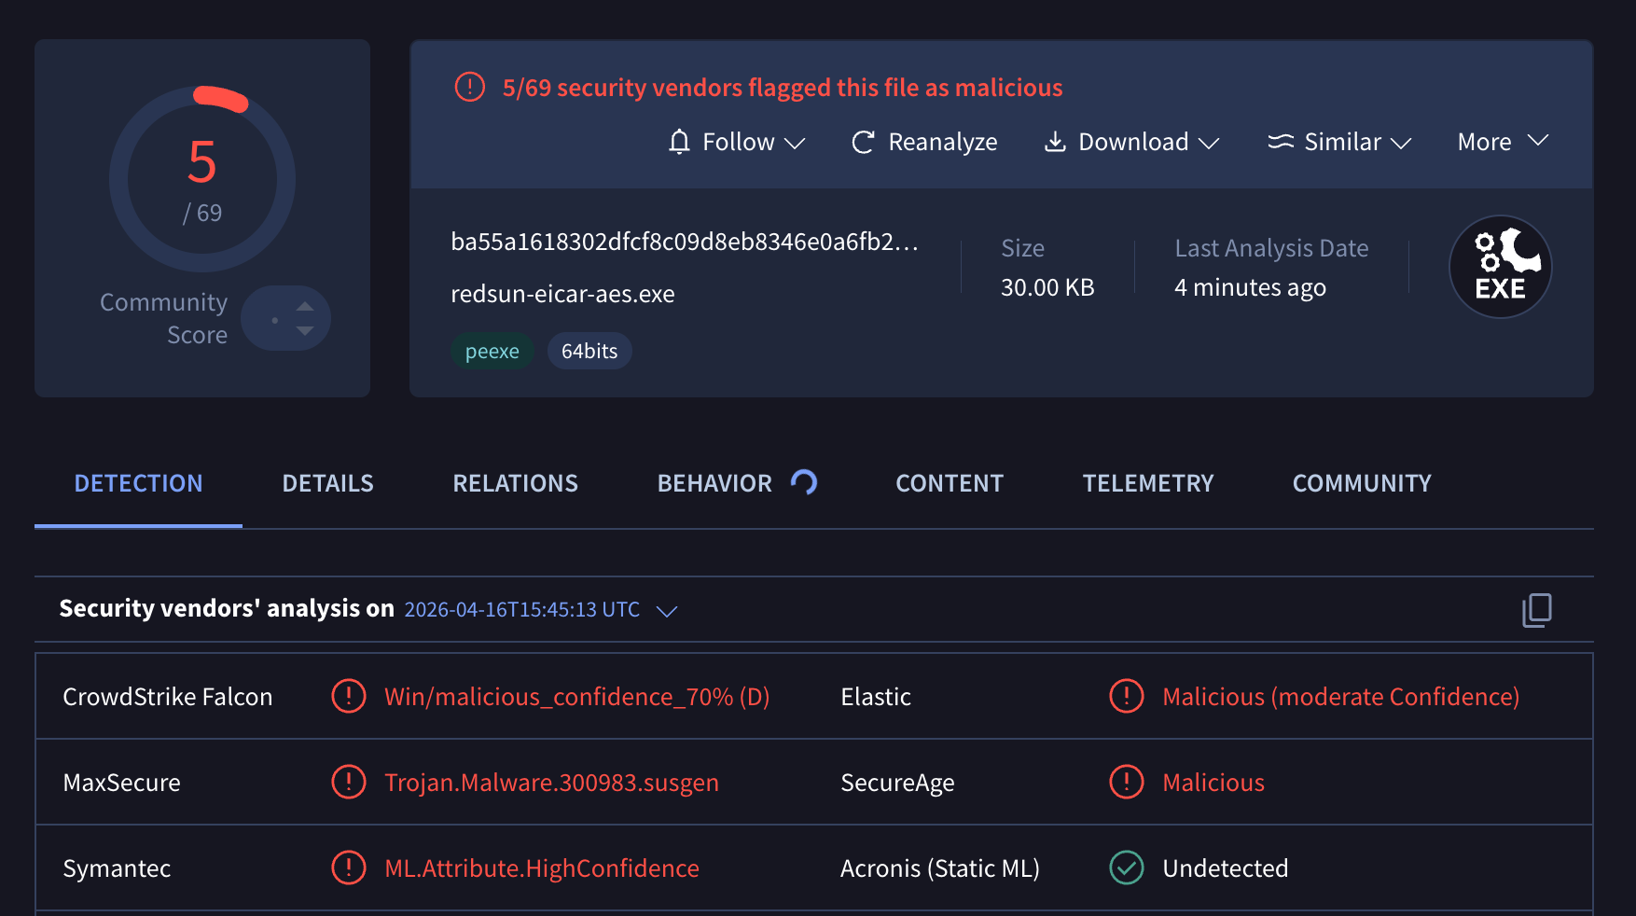Click the Reanalyze button label
Screen dimensions: 1636x916
pos(943,142)
